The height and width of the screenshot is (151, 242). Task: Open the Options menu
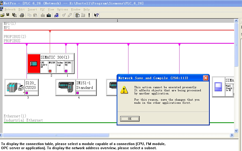(62, 9)
